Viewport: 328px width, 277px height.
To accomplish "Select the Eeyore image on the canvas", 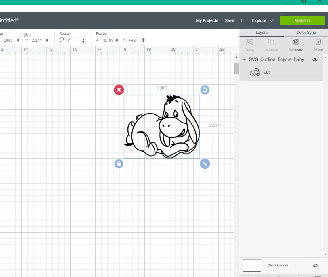I will (x=162, y=127).
